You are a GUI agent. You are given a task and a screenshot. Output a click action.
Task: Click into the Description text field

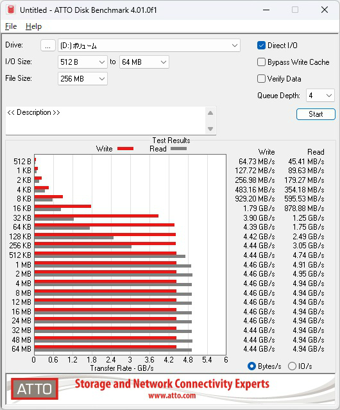(x=106, y=121)
